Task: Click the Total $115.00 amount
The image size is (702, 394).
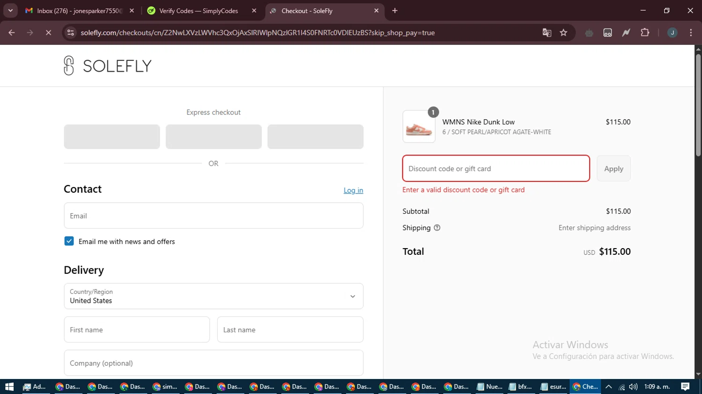Action: (x=615, y=251)
